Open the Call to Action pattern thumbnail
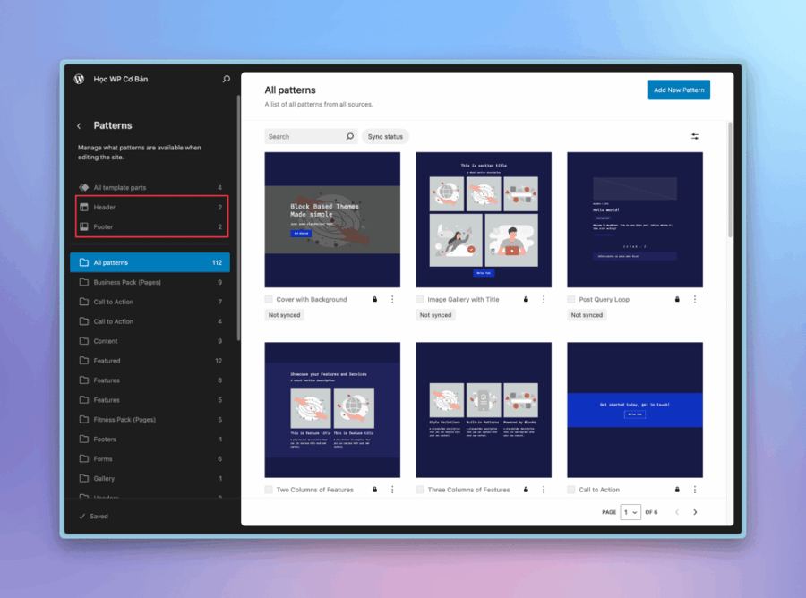 pyautogui.click(x=635, y=410)
